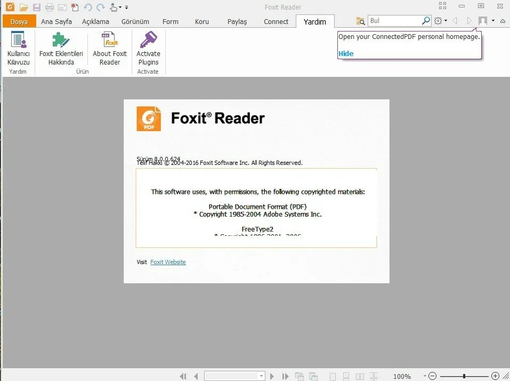This screenshot has height=381, width=510.
Task: Undo the last action
Action: coord(87,7)
